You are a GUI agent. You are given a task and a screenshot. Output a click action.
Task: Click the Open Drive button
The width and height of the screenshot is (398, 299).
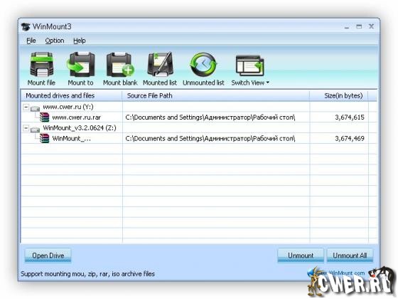[x=48, y=256]
